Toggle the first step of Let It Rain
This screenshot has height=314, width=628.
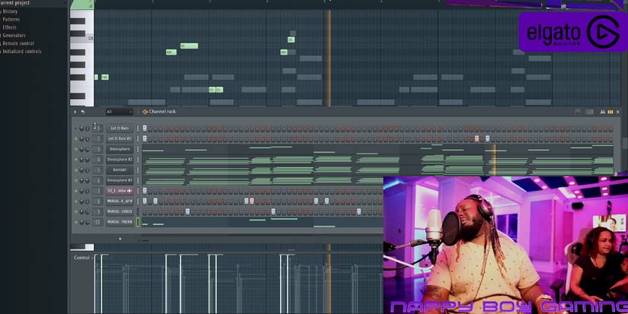[x=145, y=128]
